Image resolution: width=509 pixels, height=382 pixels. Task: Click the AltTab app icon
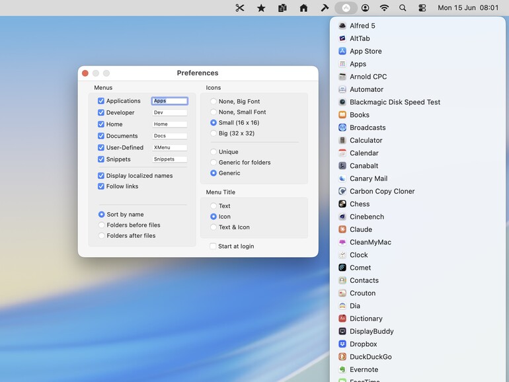click(x=342, y=38)
